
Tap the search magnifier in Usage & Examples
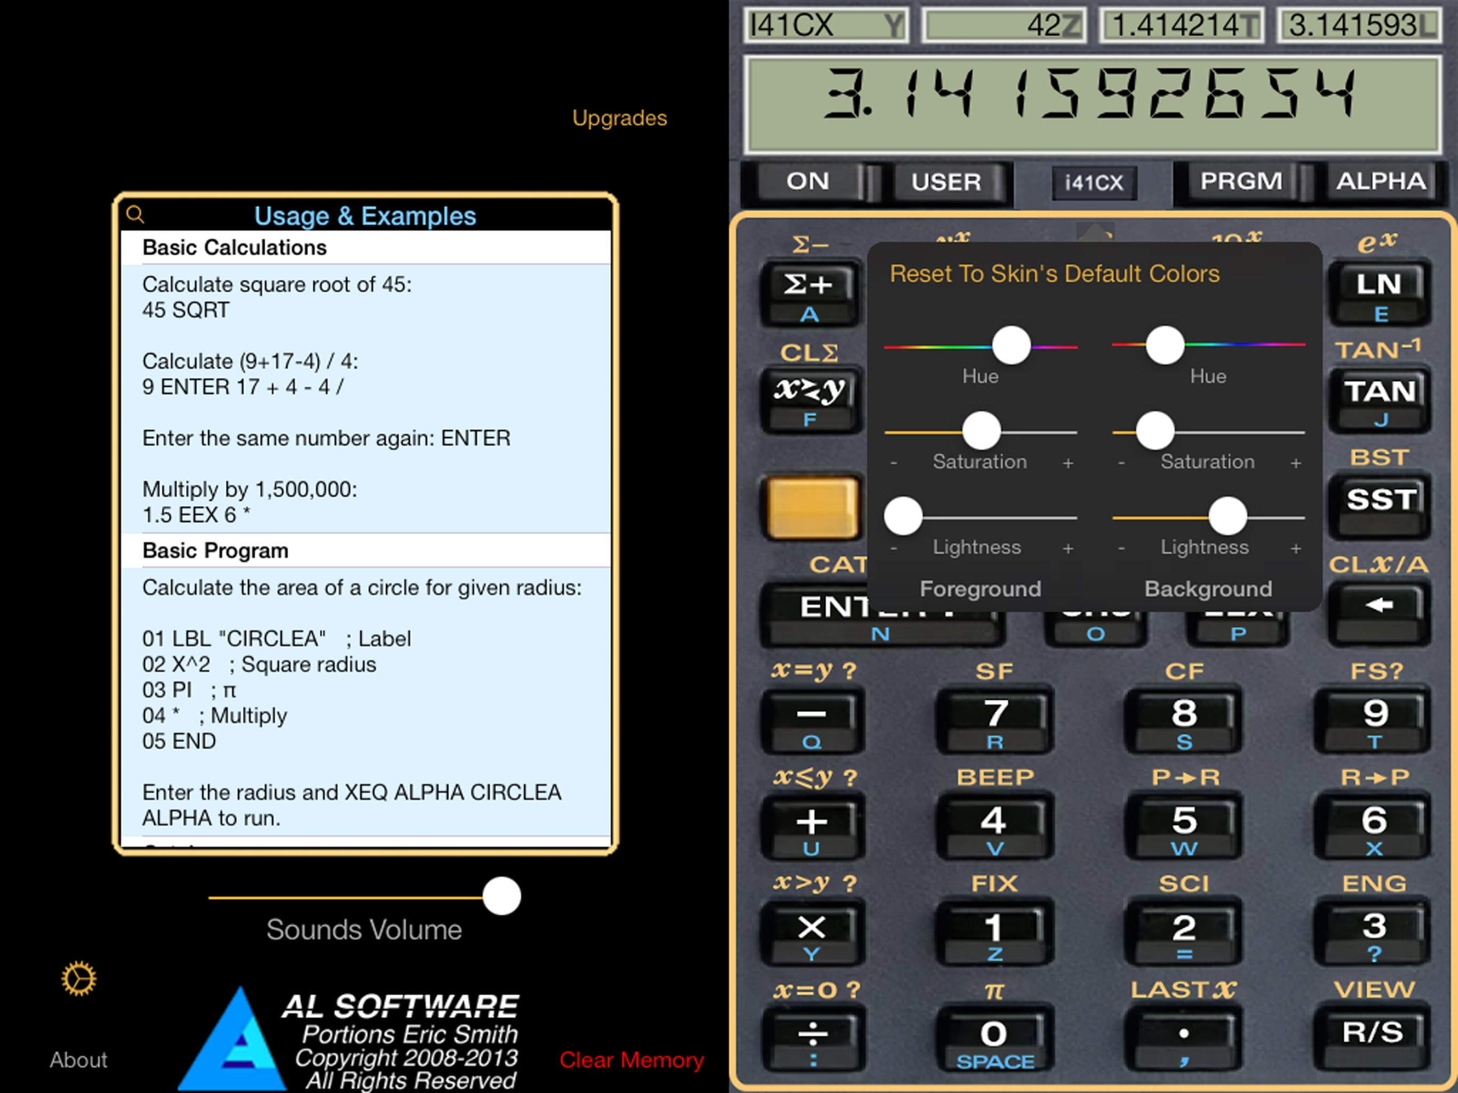[135, 214]
